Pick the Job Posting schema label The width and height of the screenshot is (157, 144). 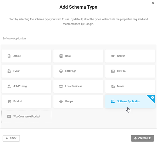tap(20, 86)
